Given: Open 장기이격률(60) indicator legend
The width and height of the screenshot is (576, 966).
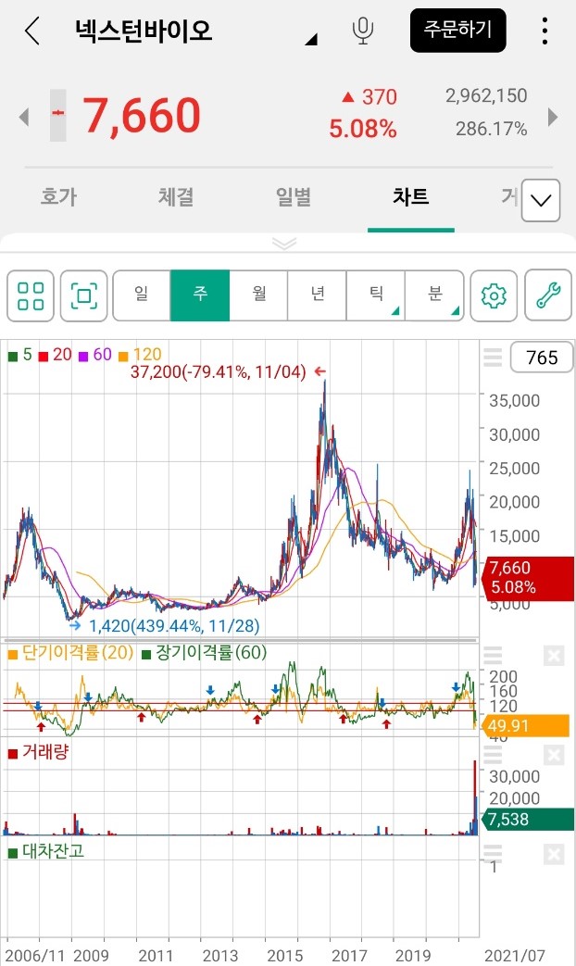Looking at the screenshot, I should point(204,653).
